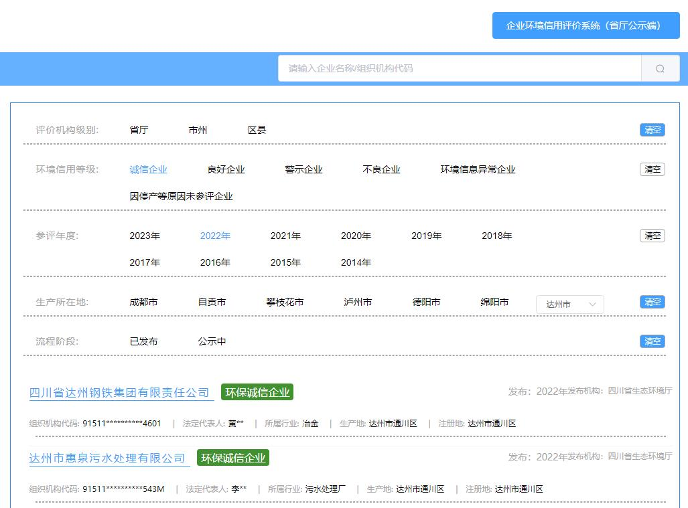
Task: Clear the 流程阶段 filter with 清空
Action: 652,341
